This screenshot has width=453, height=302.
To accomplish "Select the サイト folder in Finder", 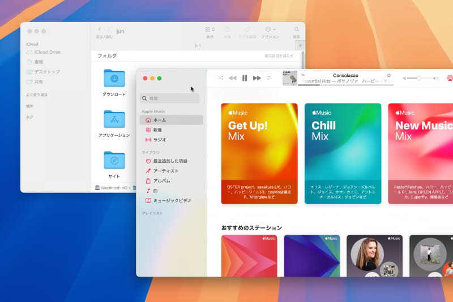I will tap(114, 165).
